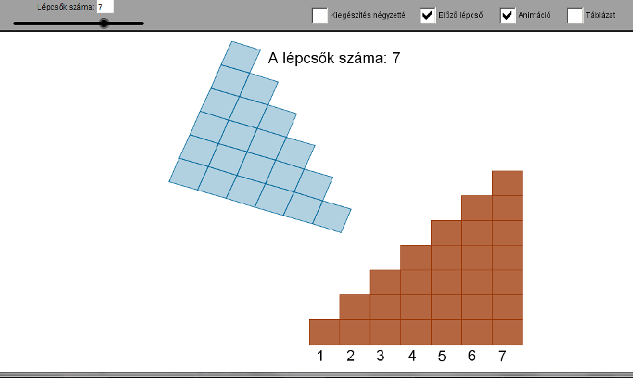Click the top square of the blue staircase
This screenshot has width=633, height=378.
click(241, 57)
